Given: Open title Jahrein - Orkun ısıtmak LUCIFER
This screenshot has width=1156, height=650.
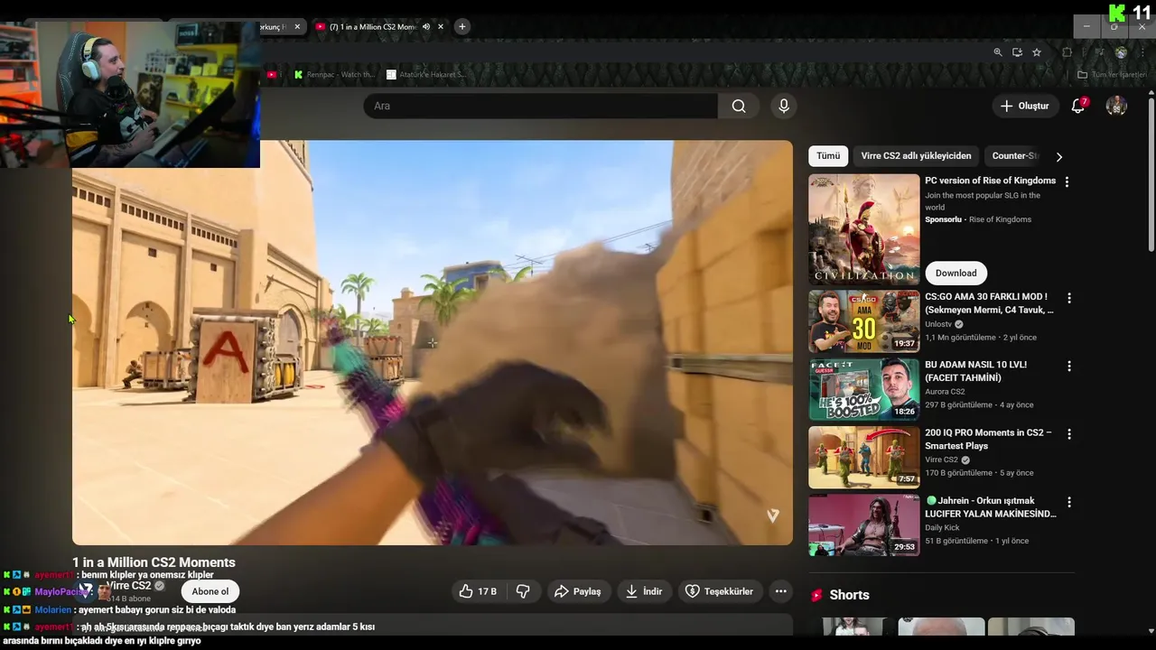Looking at the screenshot, I should (990, 506).
